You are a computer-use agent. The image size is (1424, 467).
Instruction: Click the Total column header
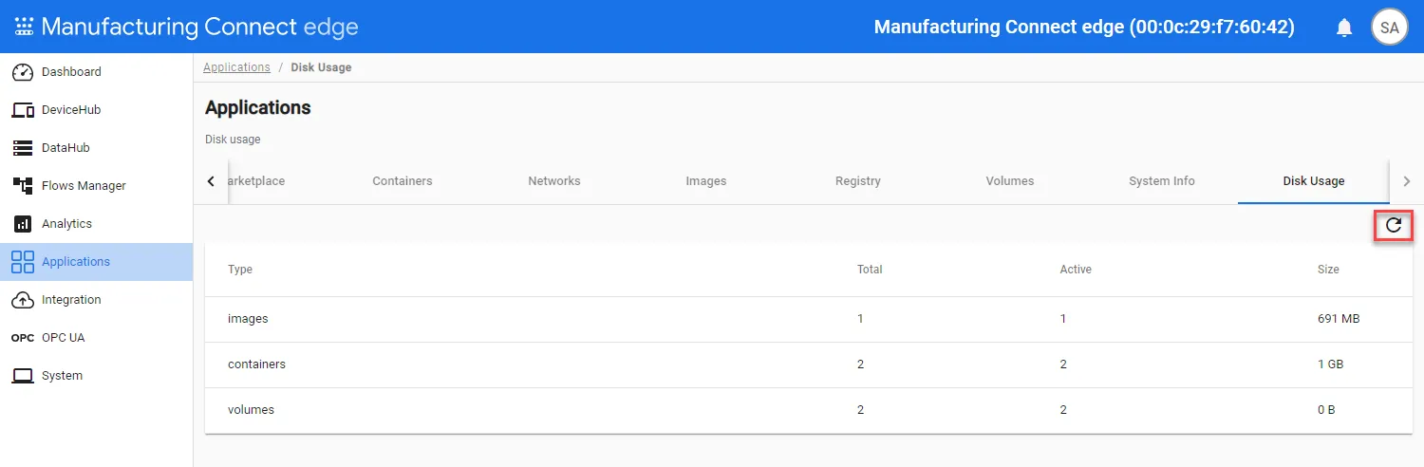[x=870, y=270]
